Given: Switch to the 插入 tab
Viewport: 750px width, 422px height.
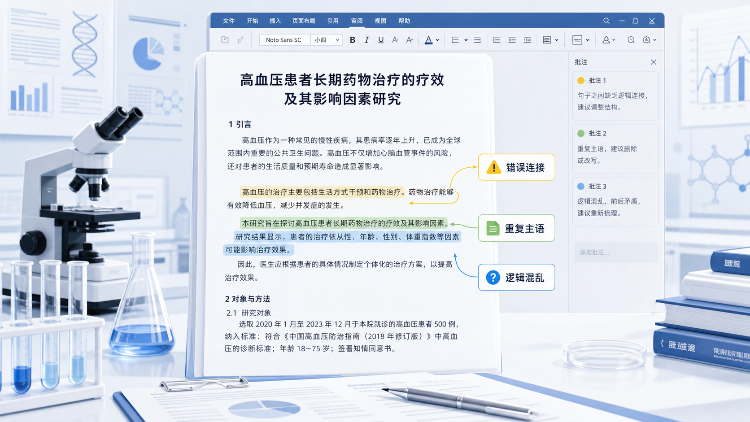Looking at the screenshot, I should click(275, 21).
